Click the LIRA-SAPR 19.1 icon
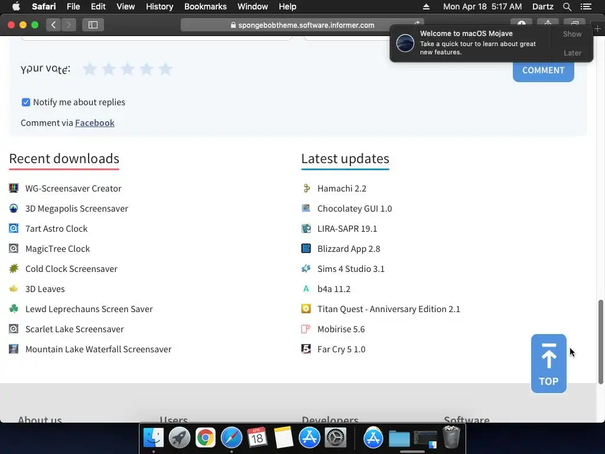Viewport: 605px width, 454px height. [x=306, y=228]
